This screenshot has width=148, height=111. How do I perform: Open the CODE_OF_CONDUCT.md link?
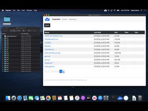(54, 36)
